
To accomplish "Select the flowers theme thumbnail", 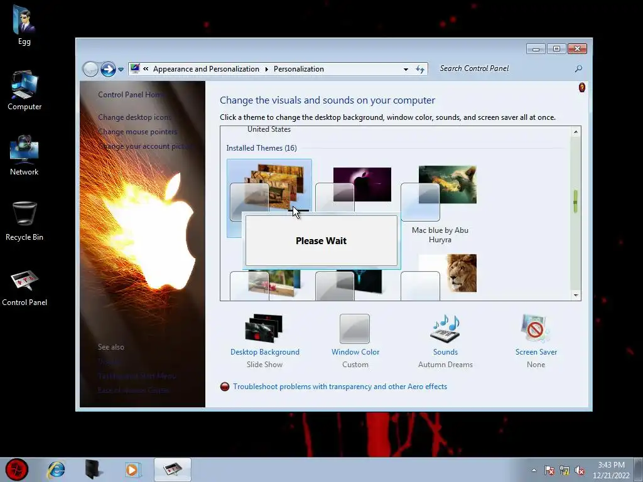I will [x=265, y=284].
